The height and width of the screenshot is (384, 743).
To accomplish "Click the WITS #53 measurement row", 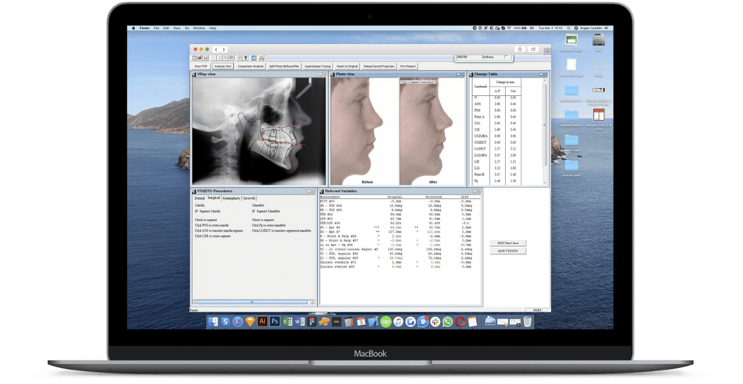I will (398, 202).
